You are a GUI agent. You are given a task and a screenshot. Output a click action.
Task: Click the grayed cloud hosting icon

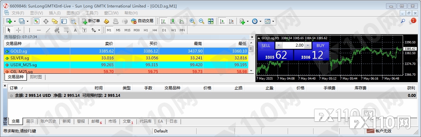116,21
